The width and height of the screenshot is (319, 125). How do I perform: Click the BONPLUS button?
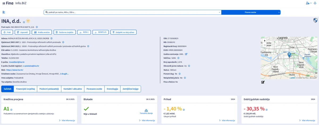(100, 32)
